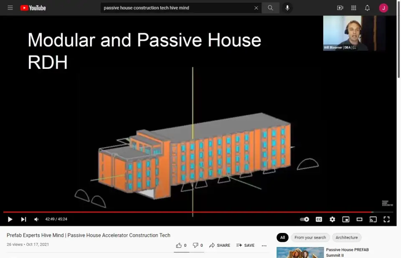Start voice search with microphone
Image resolution: width=401 pixels, height=258 pixels.
click(x=287, y=8)
